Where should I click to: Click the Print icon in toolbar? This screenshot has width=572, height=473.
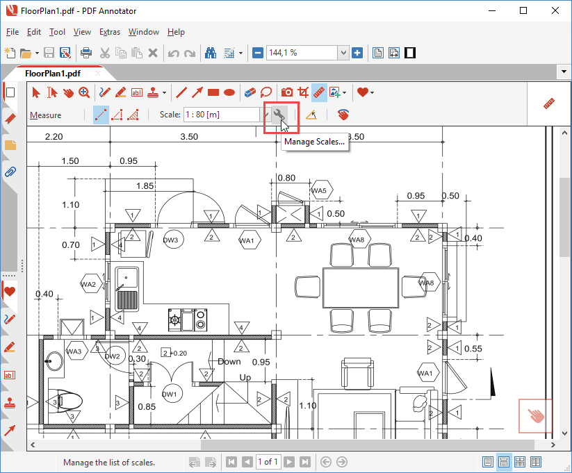click(x=86, y=53)
